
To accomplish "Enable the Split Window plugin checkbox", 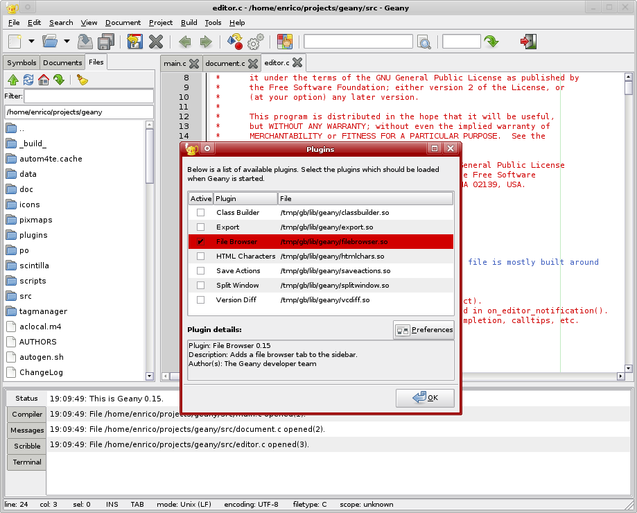I will click(201, 285).
